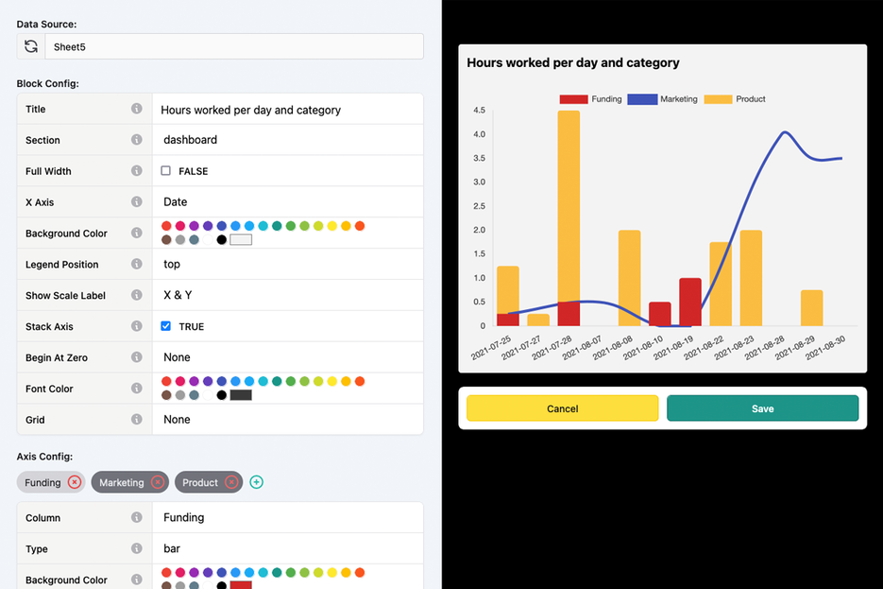Change Begin At Zero from None

(x=283, y=357)
